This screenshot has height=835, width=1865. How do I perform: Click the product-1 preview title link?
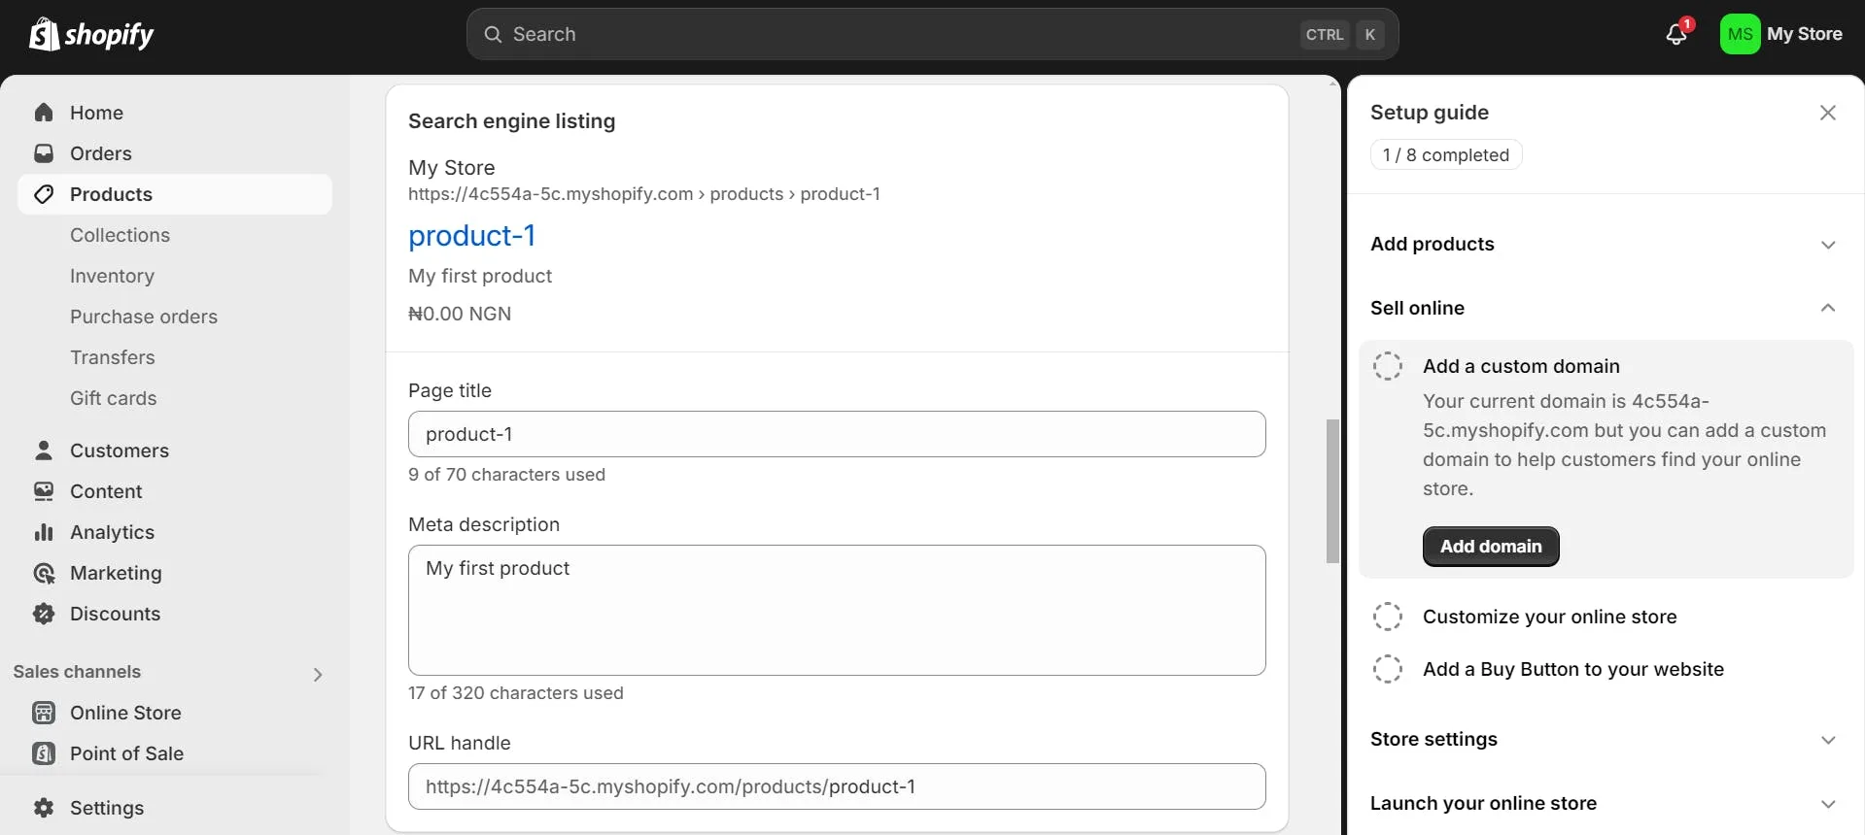[471, 236]
